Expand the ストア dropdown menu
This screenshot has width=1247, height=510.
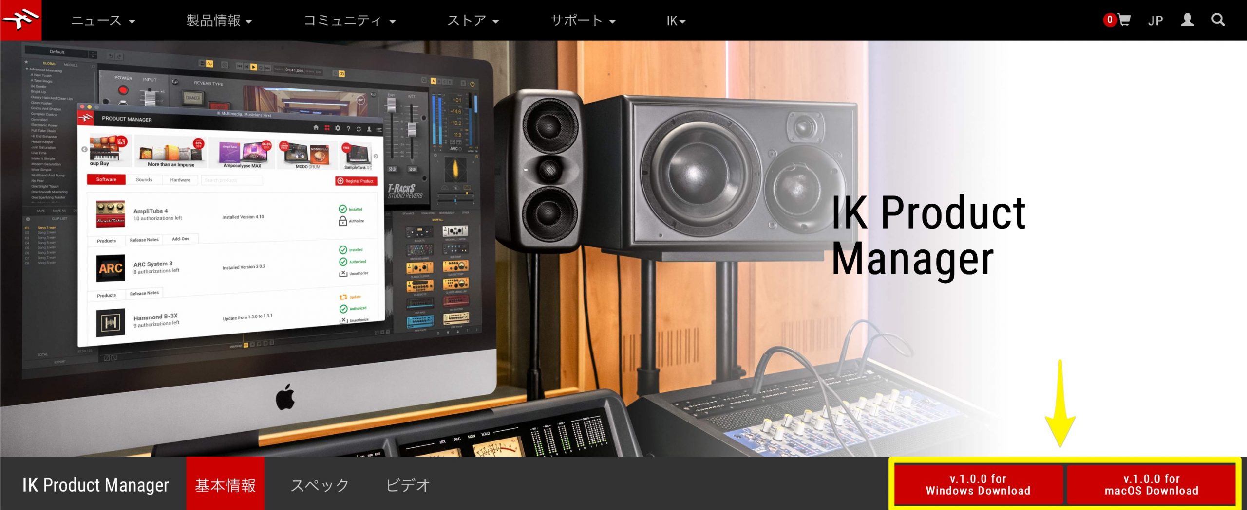click(473, 20)
